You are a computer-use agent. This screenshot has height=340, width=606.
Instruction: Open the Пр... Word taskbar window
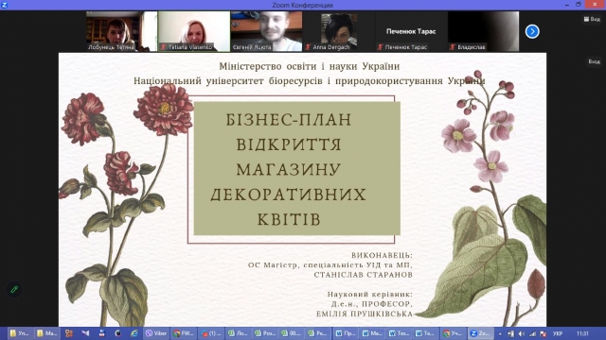(x=346, y=333)
